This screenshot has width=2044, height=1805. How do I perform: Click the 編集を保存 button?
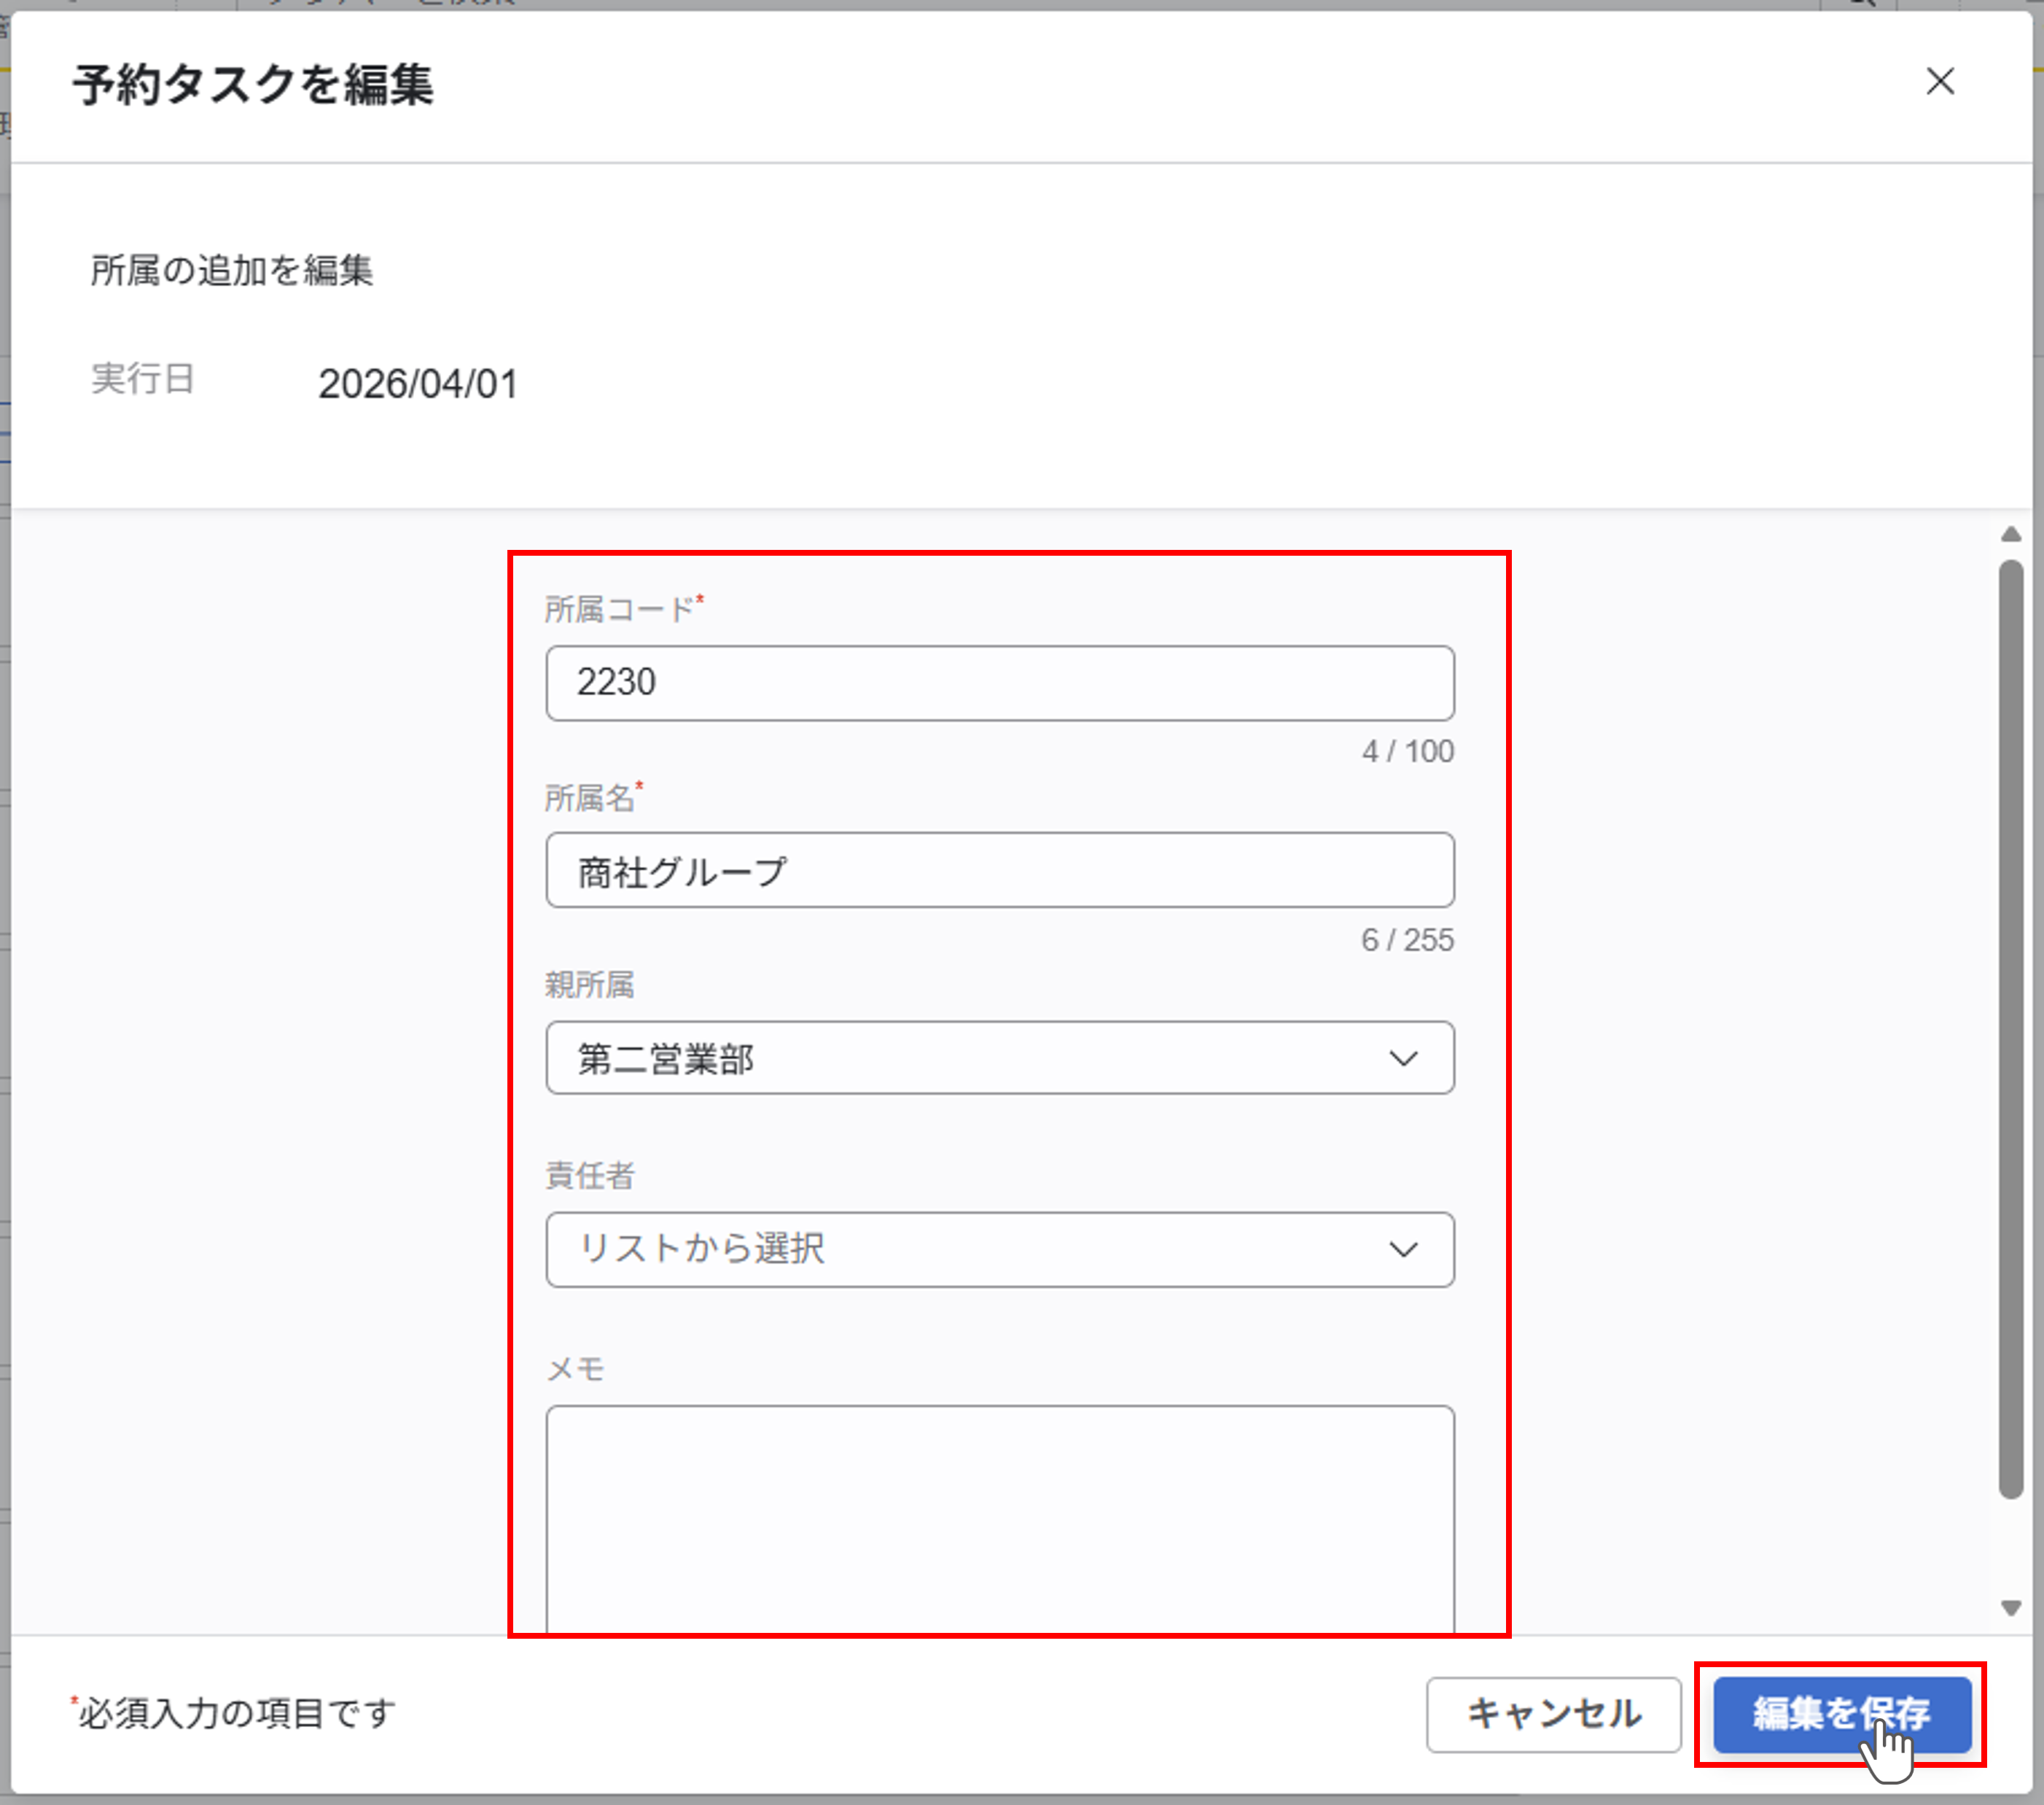(x=1841, y=1713)
